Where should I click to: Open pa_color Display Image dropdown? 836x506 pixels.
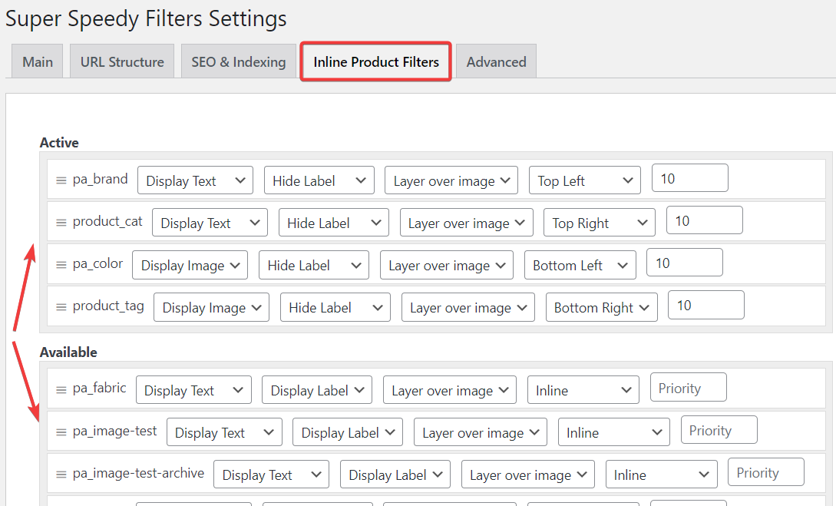pos(190,264)
